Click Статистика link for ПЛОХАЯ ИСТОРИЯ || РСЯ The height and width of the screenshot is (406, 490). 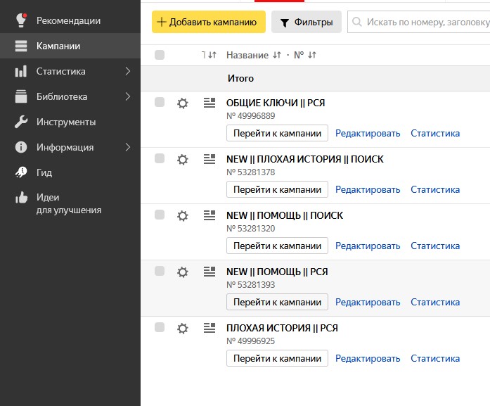pos(435,358)
